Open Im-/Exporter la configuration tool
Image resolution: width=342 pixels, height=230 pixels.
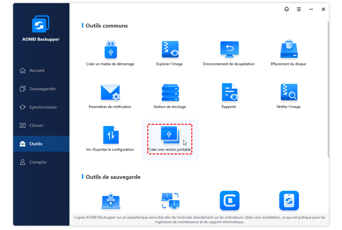(x=110, y=139)
